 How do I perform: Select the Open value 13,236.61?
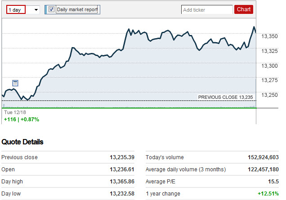pyautogui.click(x=122, y=170)
